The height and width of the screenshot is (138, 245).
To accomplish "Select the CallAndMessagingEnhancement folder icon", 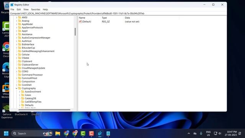I will coord(20,51).
